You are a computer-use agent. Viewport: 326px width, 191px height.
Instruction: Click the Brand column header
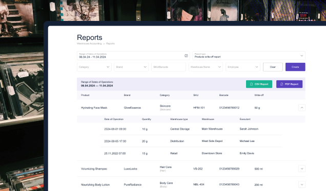127,95
